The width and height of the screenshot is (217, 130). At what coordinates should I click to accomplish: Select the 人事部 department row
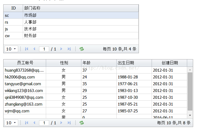71,22
